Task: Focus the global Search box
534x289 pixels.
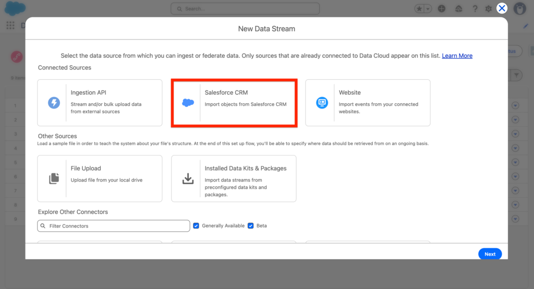Action: coord(245,8)
